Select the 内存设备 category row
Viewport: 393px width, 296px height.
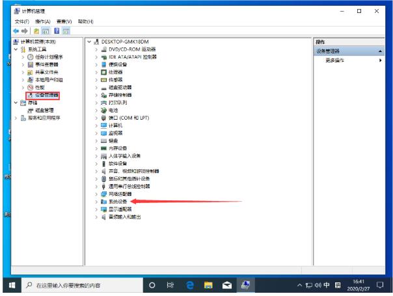click(x=118, y=148)
